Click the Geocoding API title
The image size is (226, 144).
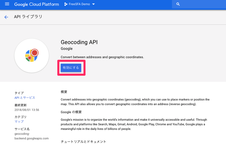tap(79, 42)
